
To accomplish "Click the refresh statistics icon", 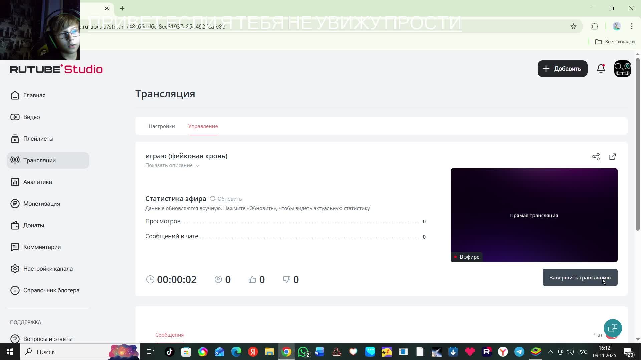I will tap(213, 199).
